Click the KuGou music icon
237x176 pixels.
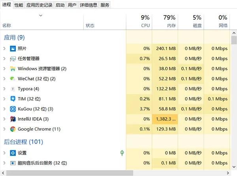pyautogui.click(x=13, y=109)
